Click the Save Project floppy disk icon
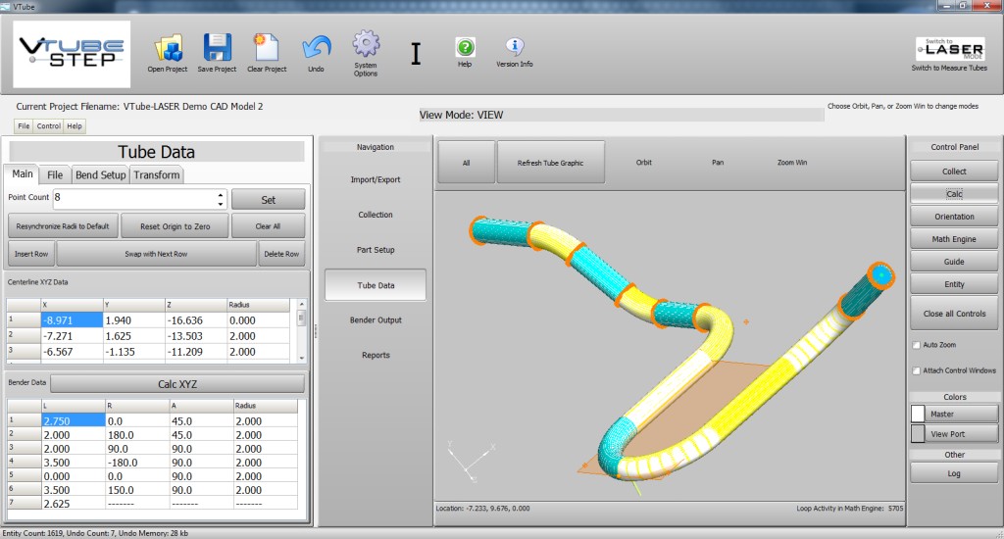This screenshot has height=539, width=1004. [x=217, y=48]
